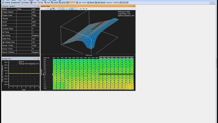Screen dimensions: 218x123
Task: Click the PSIg unit cell
Action: pyautogui.click(x=35, y=15)
